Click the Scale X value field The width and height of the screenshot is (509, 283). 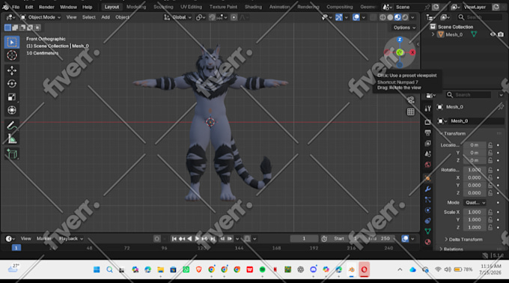click(475, 212)
